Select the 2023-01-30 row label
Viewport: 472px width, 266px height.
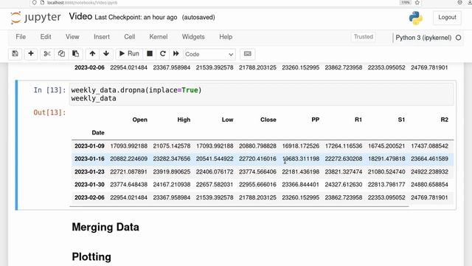click(x=89, y=185)
